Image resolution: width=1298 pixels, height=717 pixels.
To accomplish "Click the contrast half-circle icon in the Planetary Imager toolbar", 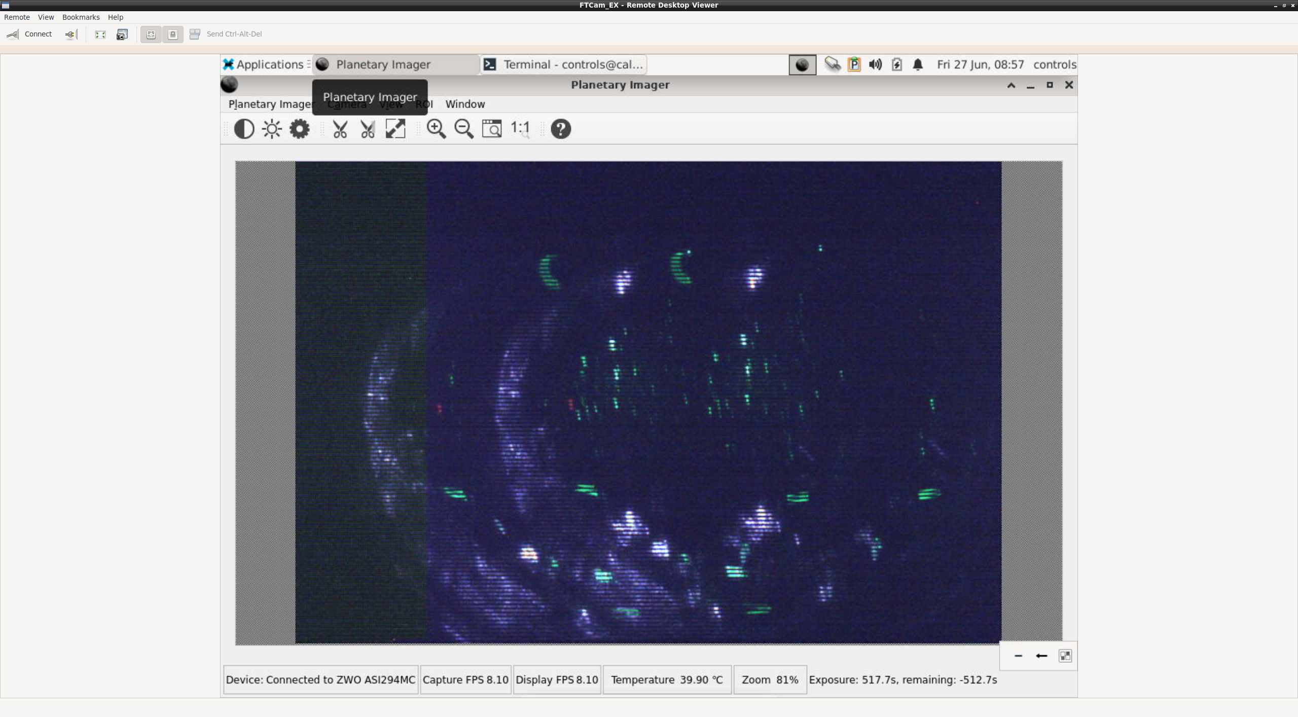I will tap(244, 129).
